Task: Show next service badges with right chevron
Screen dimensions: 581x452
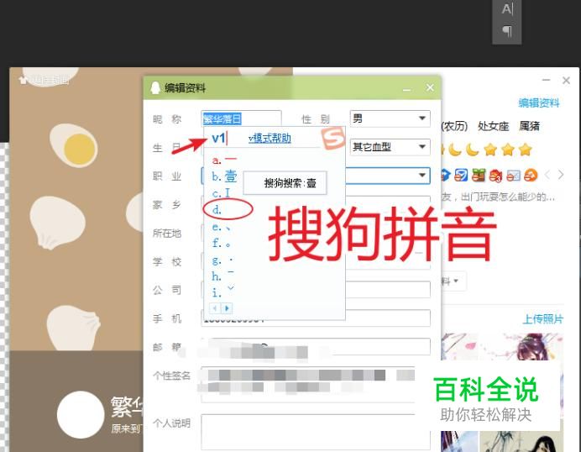Action: (x=561, y=175)
